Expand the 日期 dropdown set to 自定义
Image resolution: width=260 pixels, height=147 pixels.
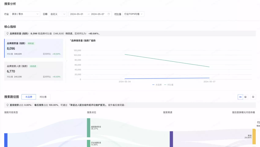[x=58, y=14]
